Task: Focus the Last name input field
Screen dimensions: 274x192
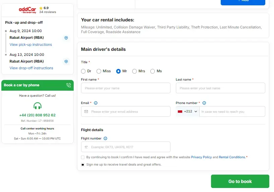Action: point(220,88)
